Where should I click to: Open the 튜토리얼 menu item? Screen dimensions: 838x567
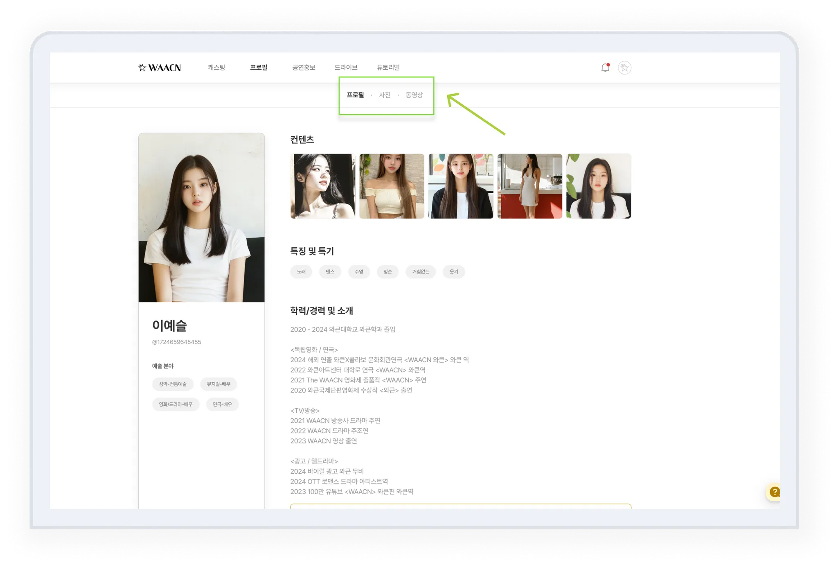[388, 68]
